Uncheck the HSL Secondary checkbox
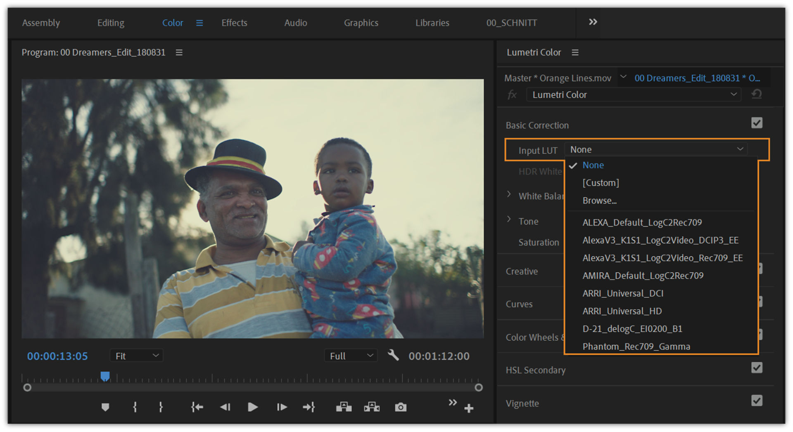The height and width of the screenshot is (432, 793). coord(757,368)
